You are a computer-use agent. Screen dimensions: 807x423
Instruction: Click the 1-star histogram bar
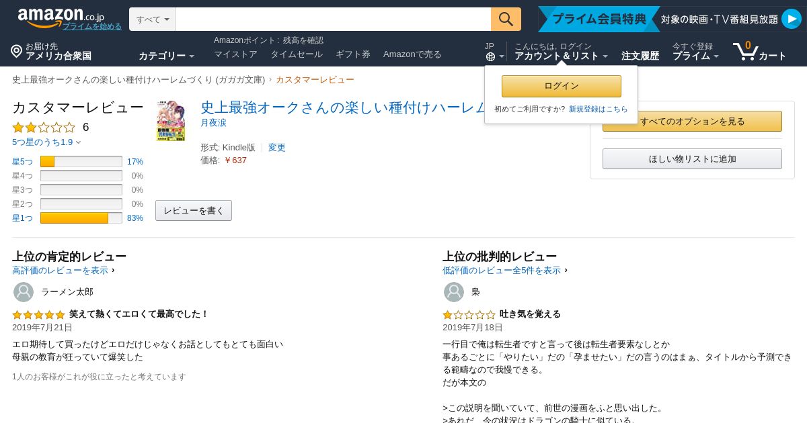pyautogui.click(x=81, y=218)
